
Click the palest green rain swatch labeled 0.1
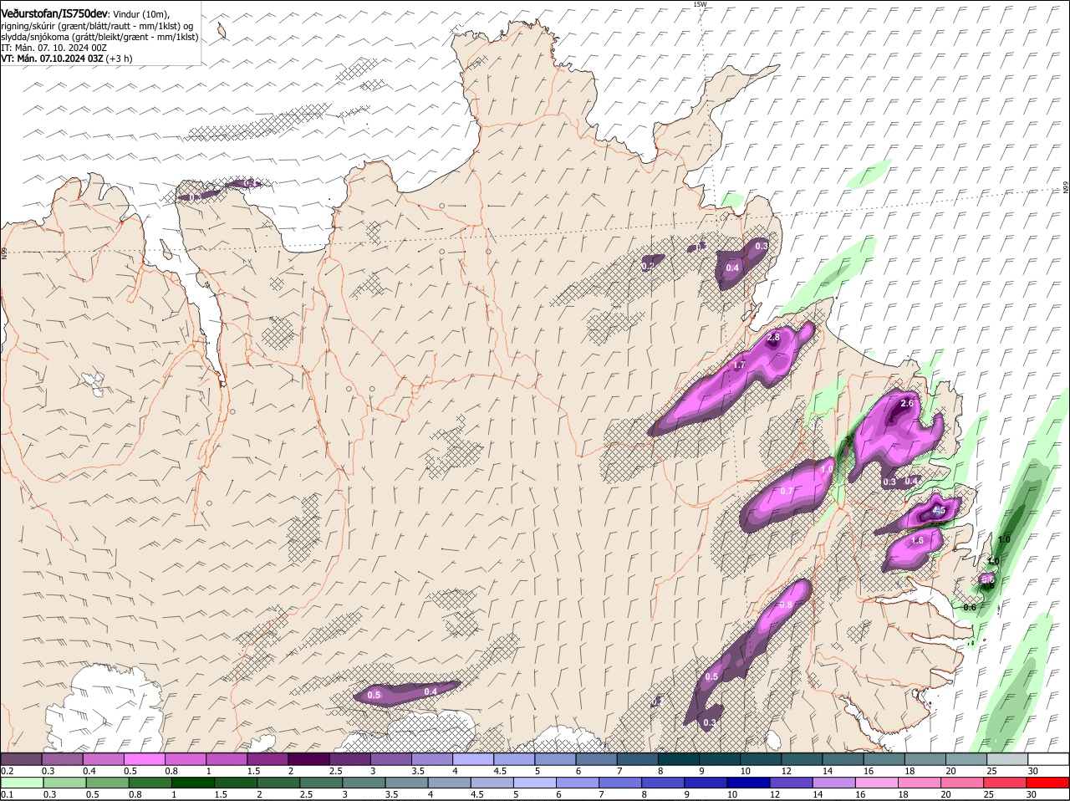22,783
